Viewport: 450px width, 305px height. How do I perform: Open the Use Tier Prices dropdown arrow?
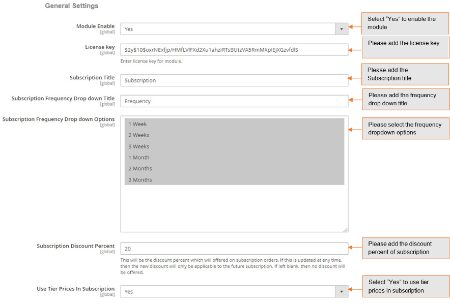coord(342,292)
